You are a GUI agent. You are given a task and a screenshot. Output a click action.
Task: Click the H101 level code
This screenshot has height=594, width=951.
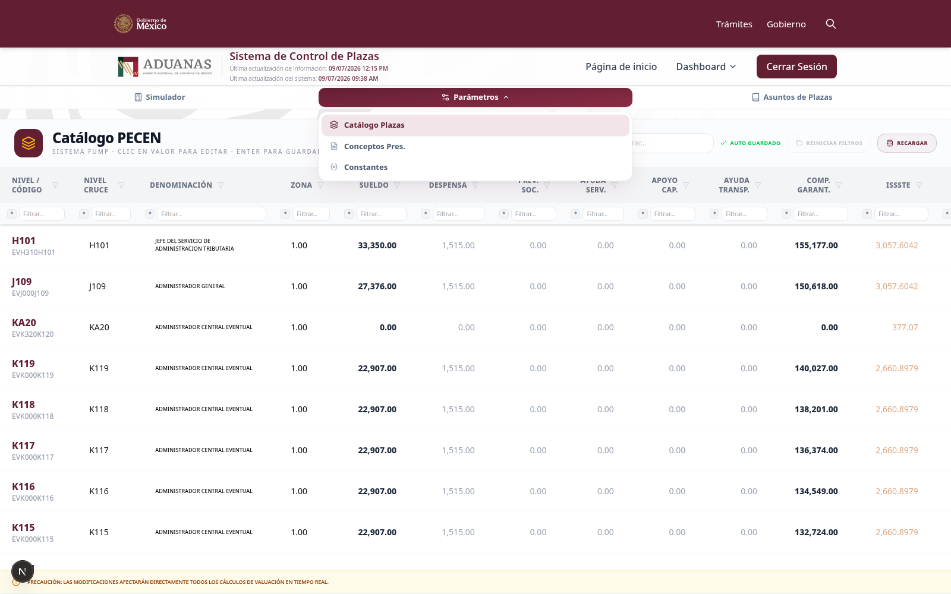pos(24,241)
